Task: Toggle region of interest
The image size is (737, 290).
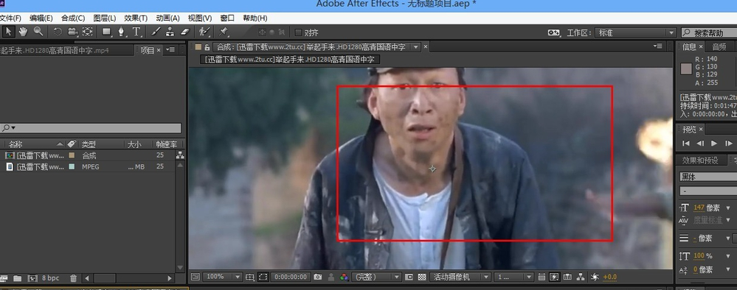Action: [409, 277]
